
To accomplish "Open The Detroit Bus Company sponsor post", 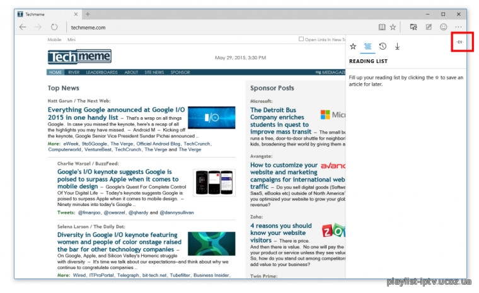I will point(280,121).
